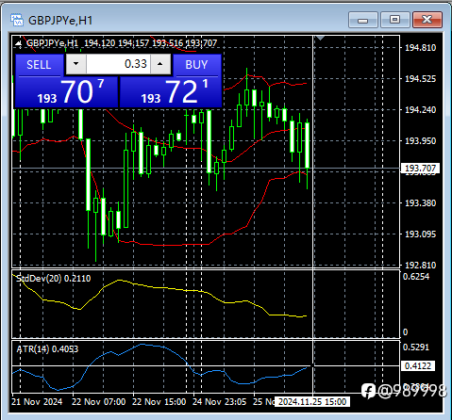Image resolution: width=452 pixels, height=420 pixels.
Task: Click the 0.4122 ATR level label
Action: (418, 366)
